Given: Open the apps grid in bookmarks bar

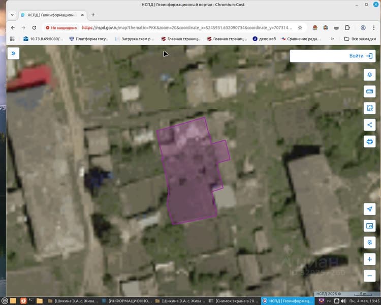Looking at the screenshot, I should click(x=12, y=39).
